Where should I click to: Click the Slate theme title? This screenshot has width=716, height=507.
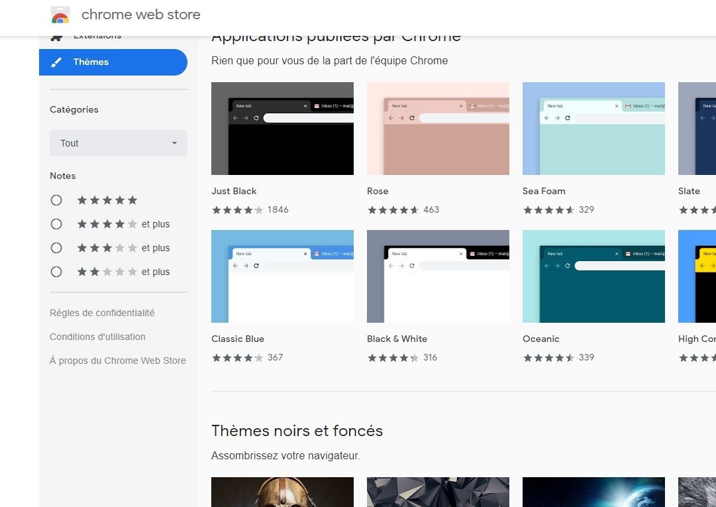coord(689,191)
